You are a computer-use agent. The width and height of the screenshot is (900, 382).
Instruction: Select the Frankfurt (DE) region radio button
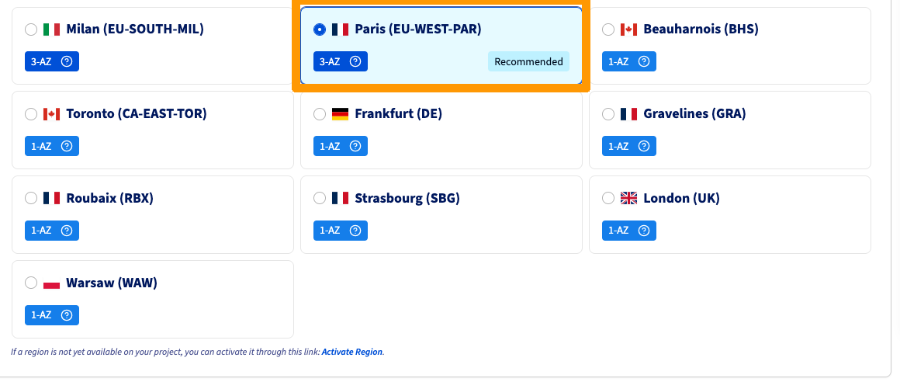click(320, 114)
